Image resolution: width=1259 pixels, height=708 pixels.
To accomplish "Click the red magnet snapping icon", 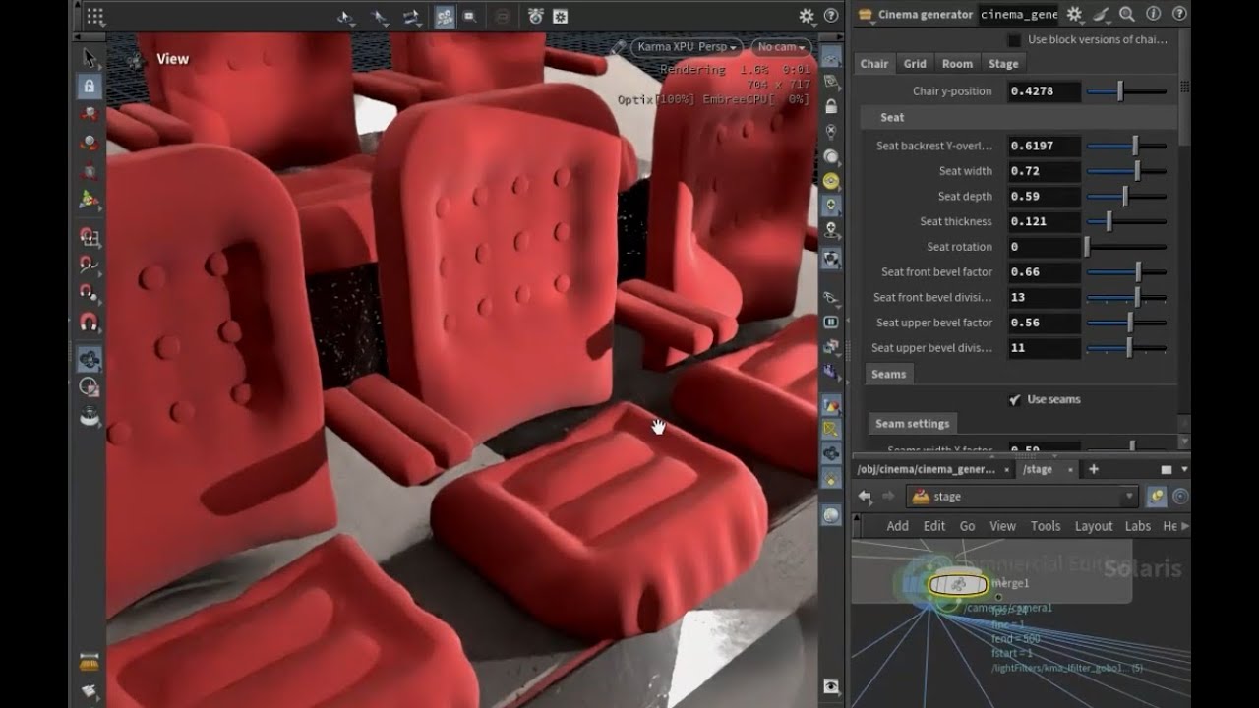I will click(x=89, y=322).
